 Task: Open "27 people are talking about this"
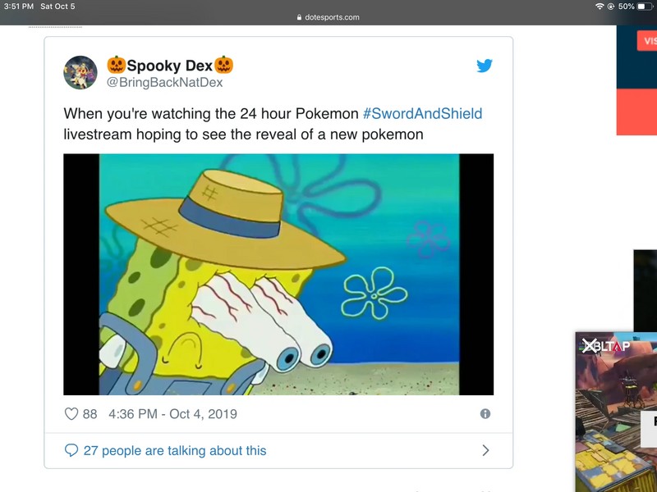[x=175, y=450]
